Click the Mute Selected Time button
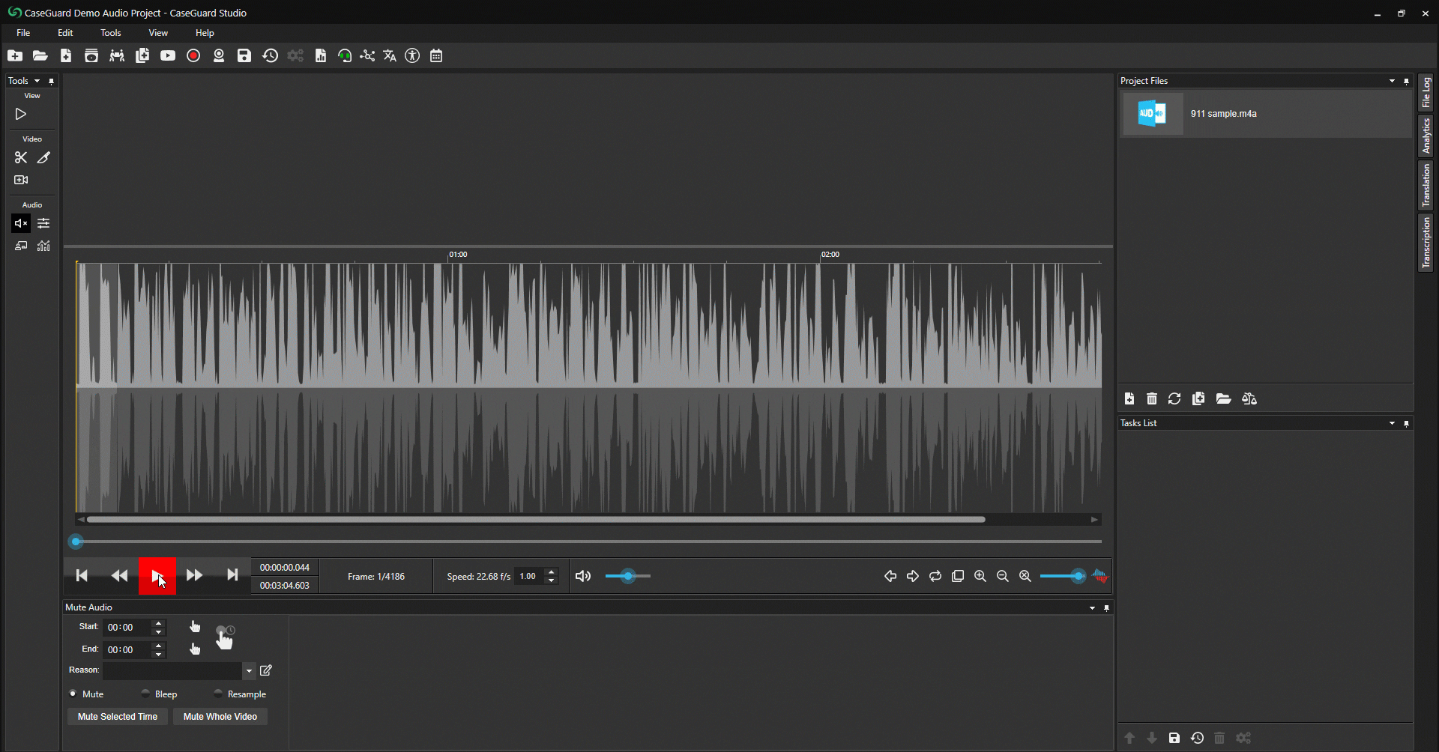The image size is (1439, 752). coord(118,717)
